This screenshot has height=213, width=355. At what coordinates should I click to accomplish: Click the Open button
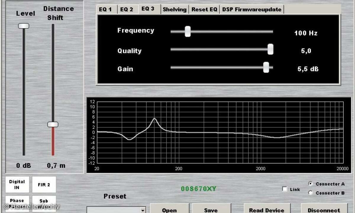tap(170, 209)
